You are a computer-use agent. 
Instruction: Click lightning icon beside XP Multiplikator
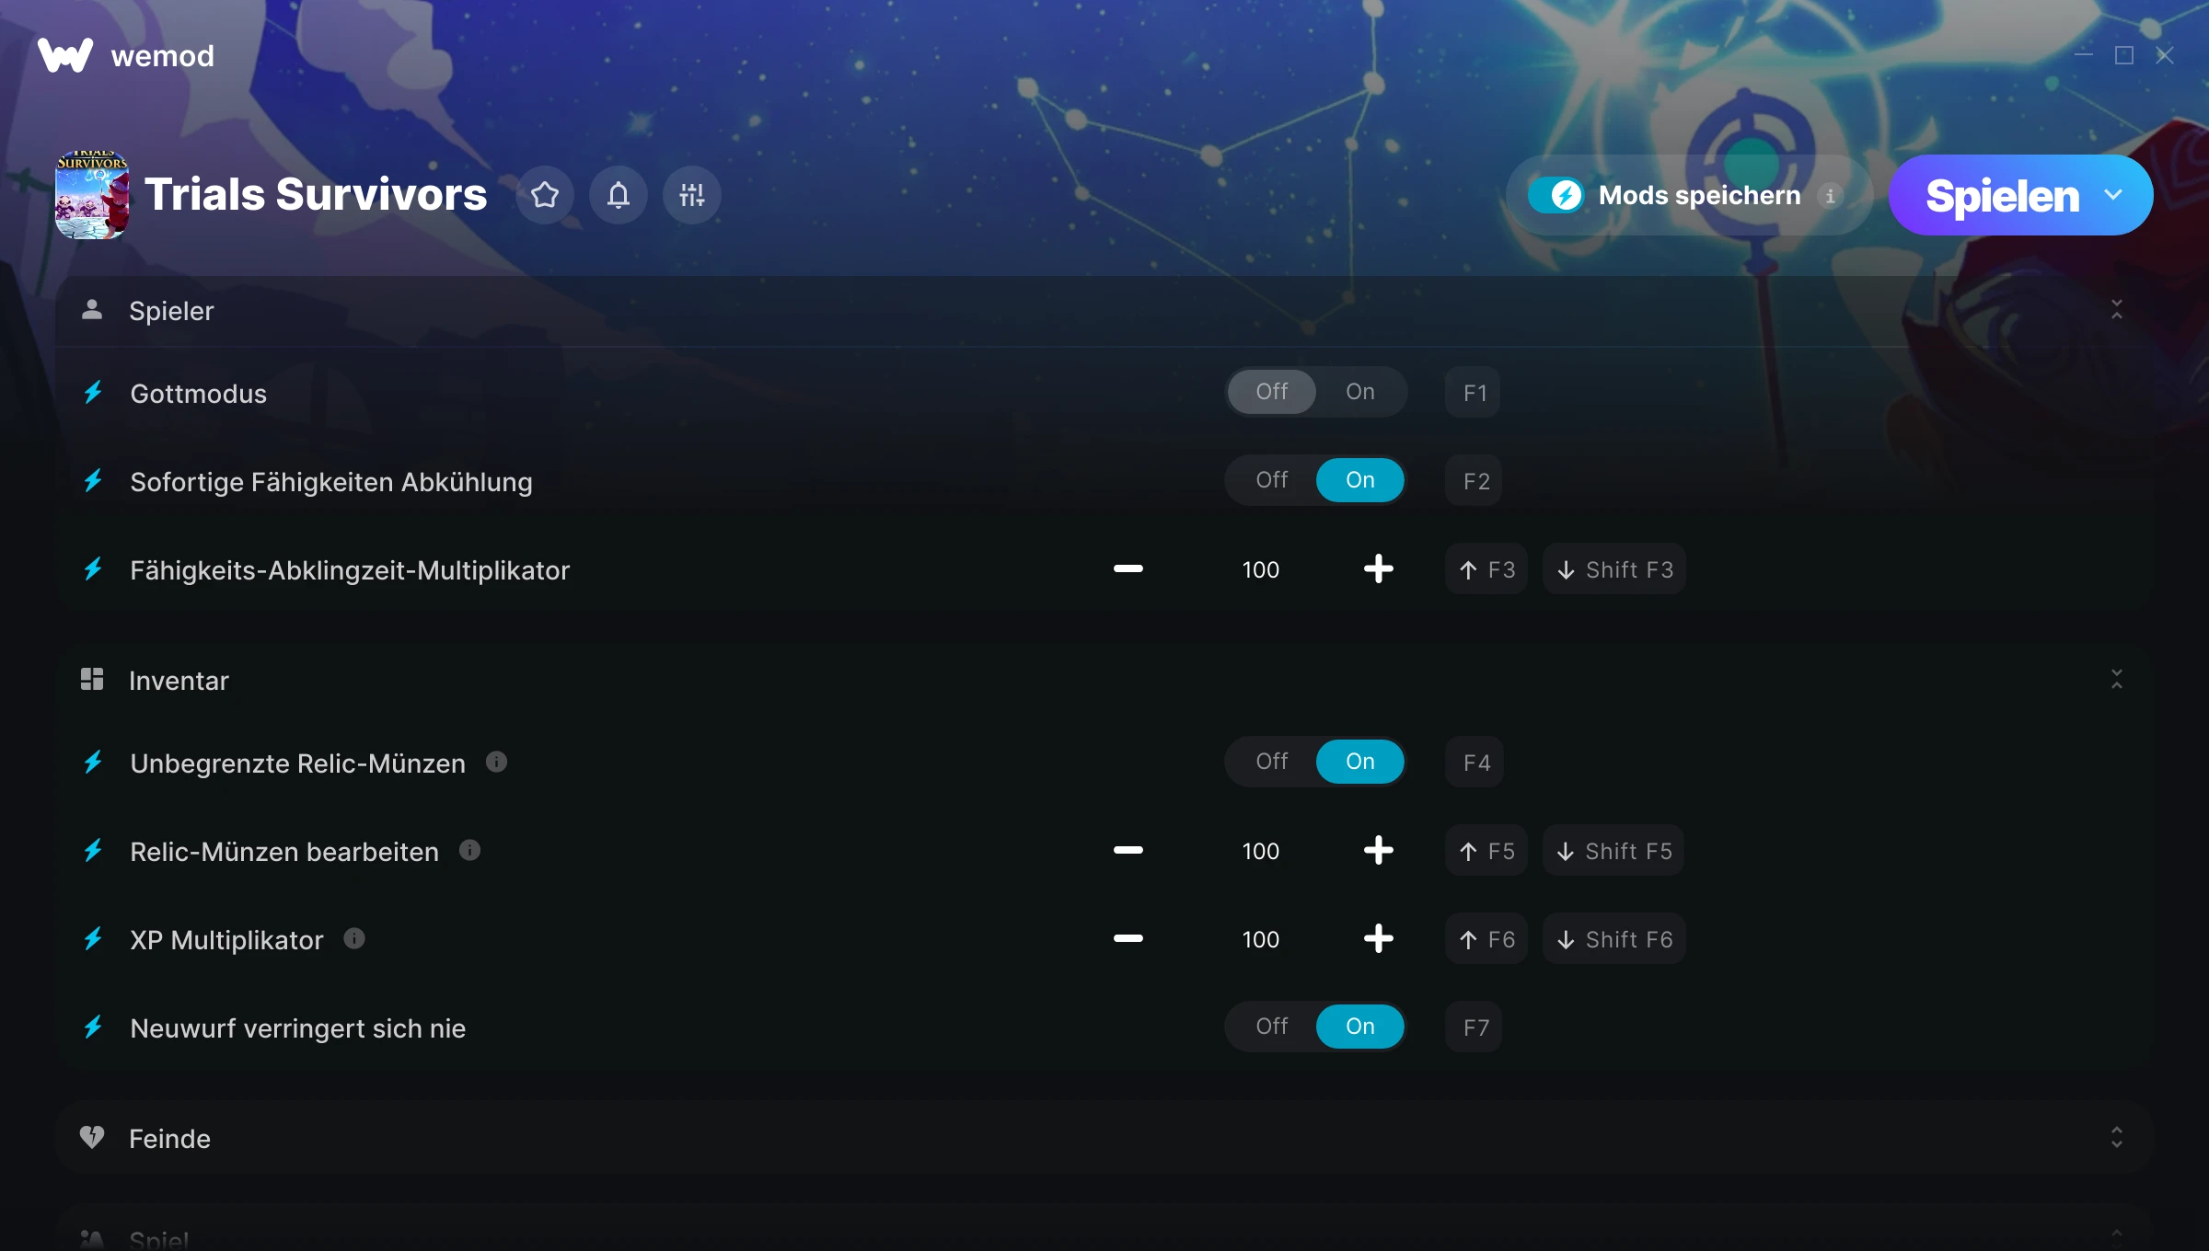click(x=93, y=939)
